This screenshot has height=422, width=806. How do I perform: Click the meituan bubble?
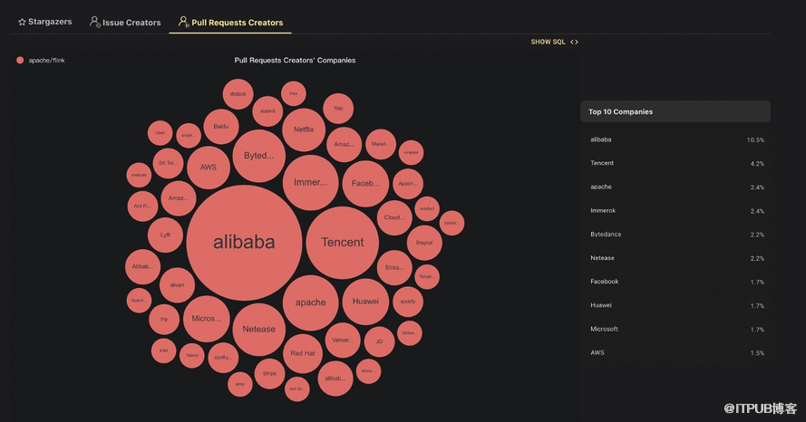coord(139,175)
